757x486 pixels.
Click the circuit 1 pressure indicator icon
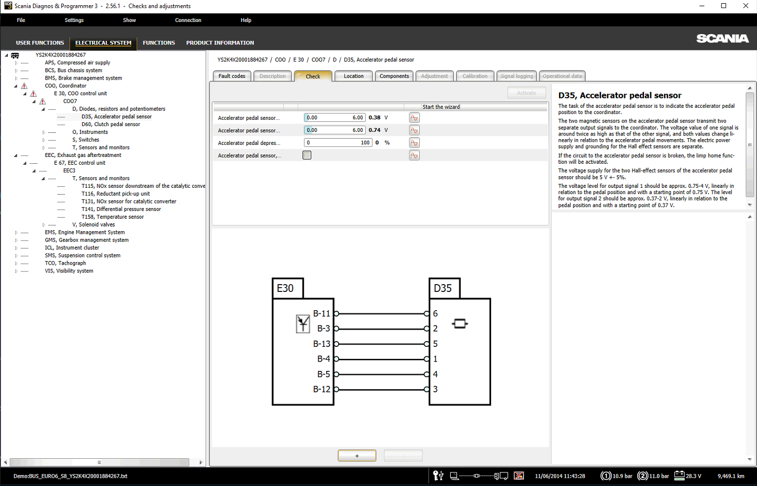pyautogui.click(x=606, y=476)
